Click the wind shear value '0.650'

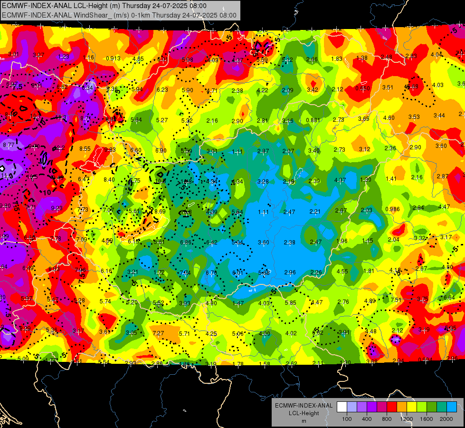tap(363, 88)
